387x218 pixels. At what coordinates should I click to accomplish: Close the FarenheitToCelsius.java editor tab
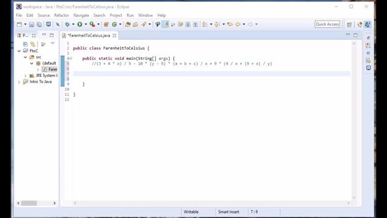114,36
